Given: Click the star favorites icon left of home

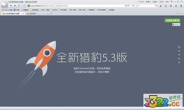Looking at the screenshot, I should [x=11, y=6].
